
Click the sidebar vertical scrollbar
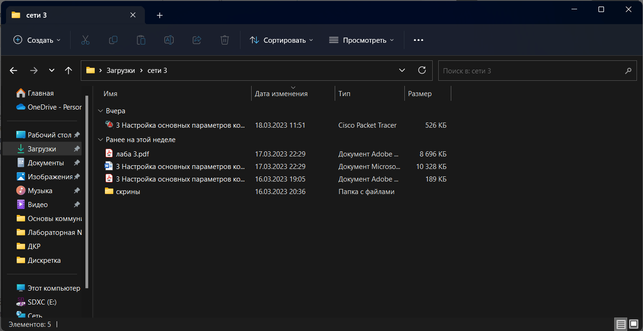pyautogui.click(x=86, y=192)
